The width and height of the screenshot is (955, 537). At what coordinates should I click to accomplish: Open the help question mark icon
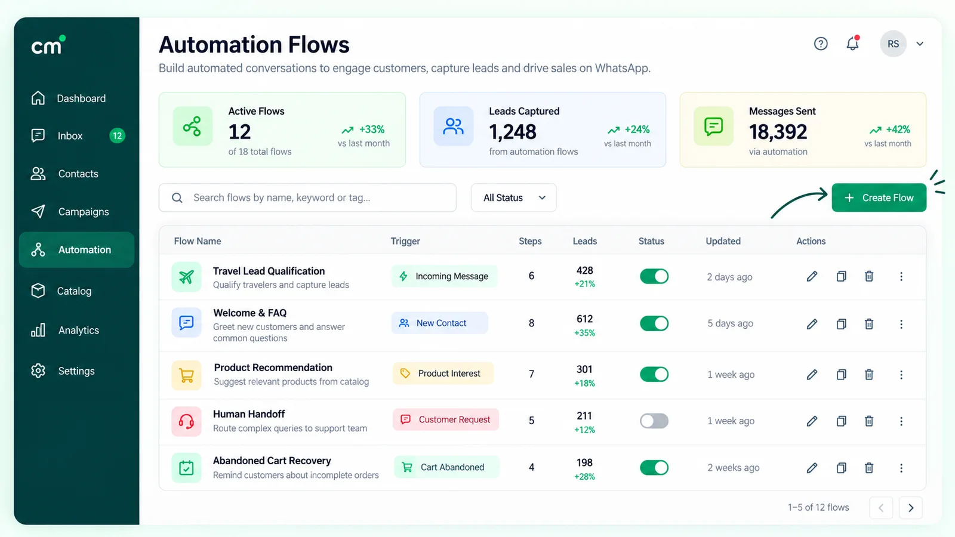pyautogui.click(x=821, y=44)
